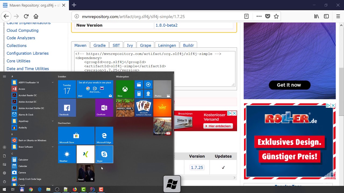Viewport: 344px width, 193px height.
Task: Save this page to Pocket
Action: 268,16
